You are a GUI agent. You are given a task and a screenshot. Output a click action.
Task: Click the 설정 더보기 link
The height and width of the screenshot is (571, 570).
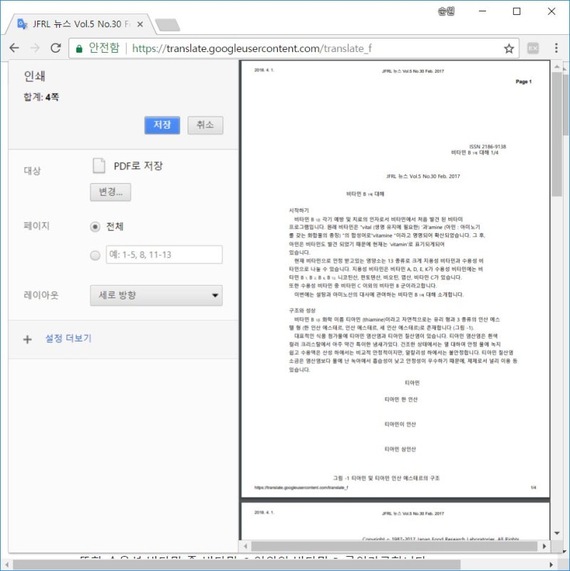[68, 339]
